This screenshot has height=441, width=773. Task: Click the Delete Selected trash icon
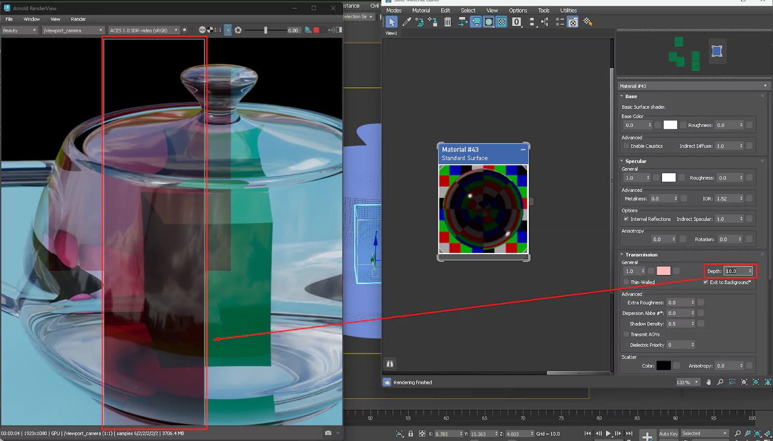coord(448,22)
